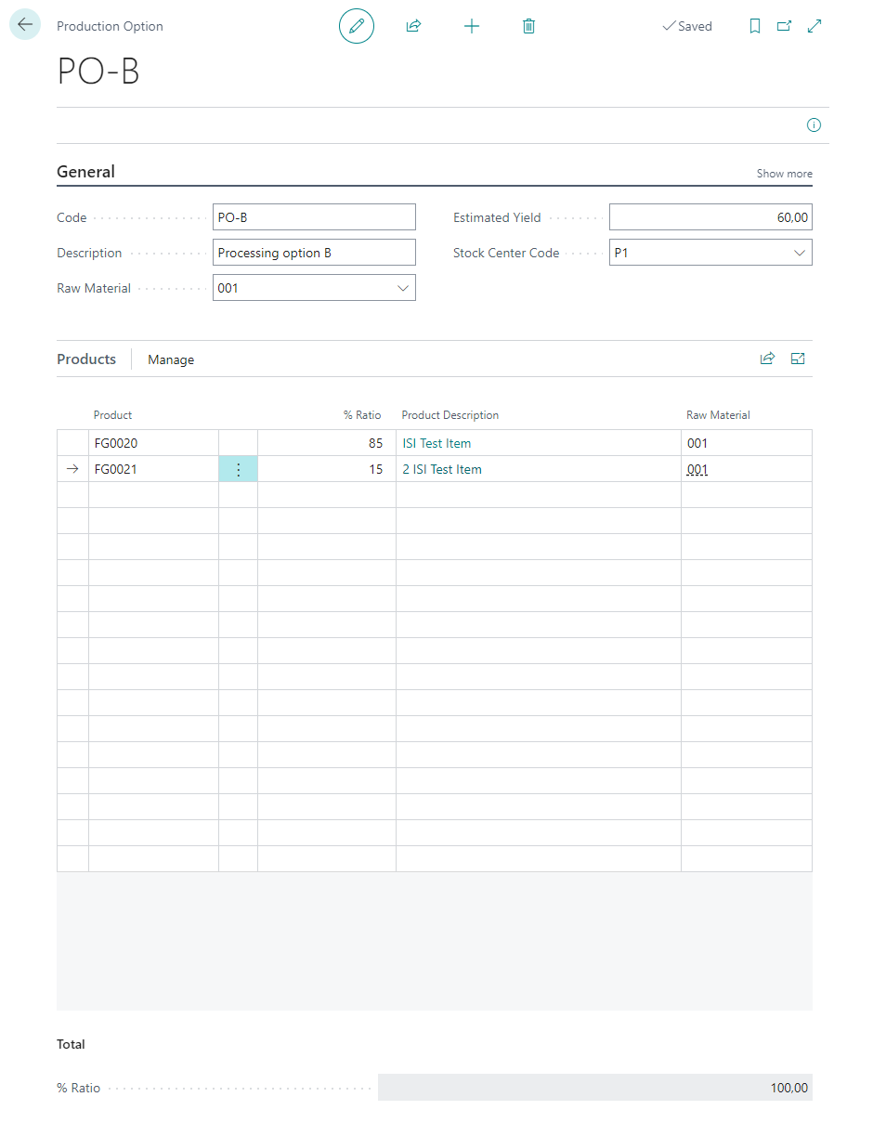Open row options for FG0021
The height and width of the screenshot is (1136, 886).
(x=238, y=470)
